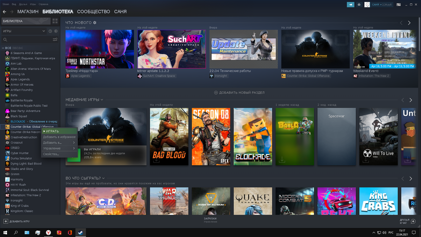
Task: Open Yandex browser from taskbar
Action: click(48, 232)
